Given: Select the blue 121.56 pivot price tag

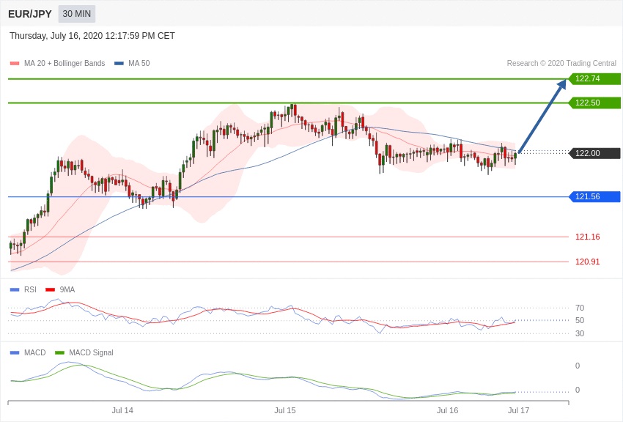Looking at the screenshot, I should pos(594,197).
